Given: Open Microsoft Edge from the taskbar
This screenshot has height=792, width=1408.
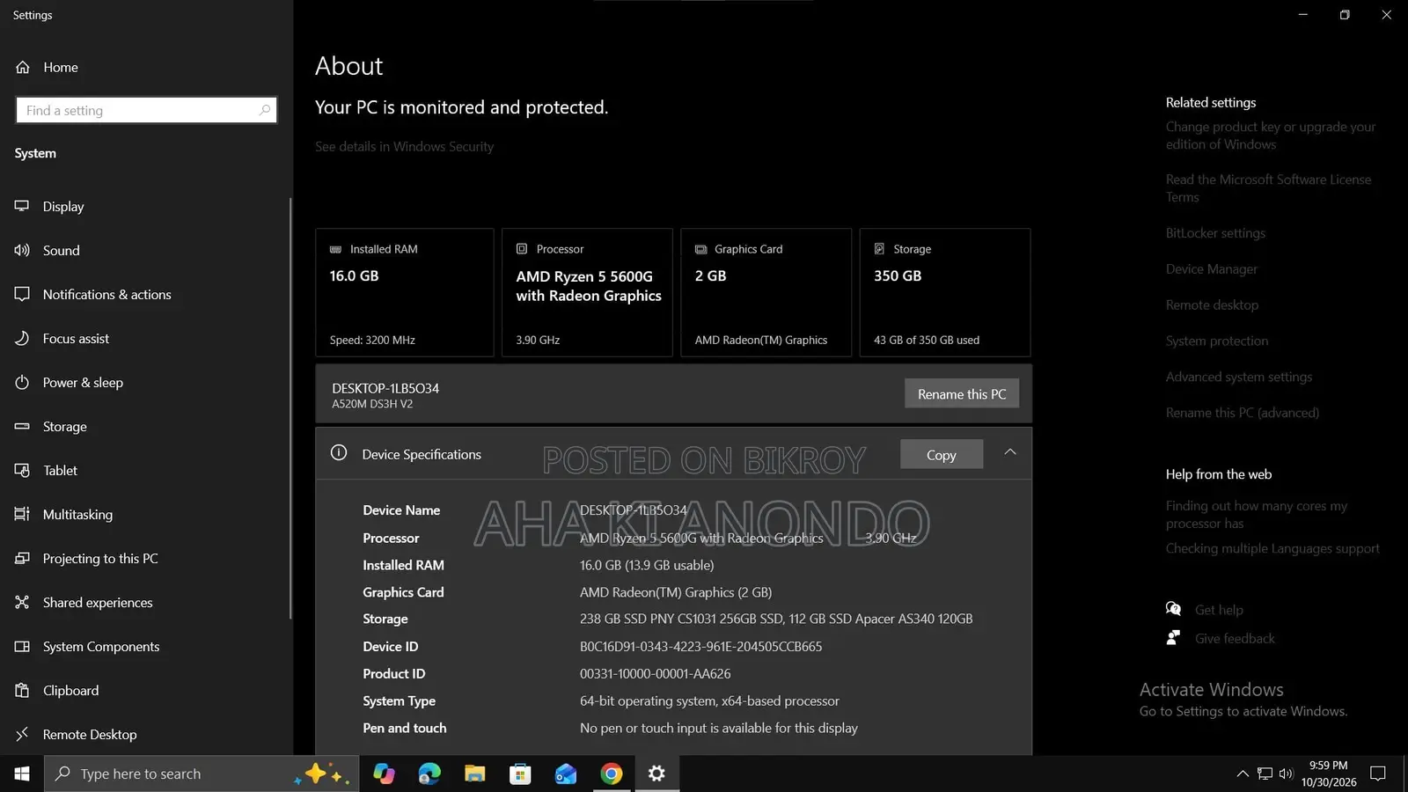Looking at the screenshot, I should pyautogui.click(x=429, y=774).
